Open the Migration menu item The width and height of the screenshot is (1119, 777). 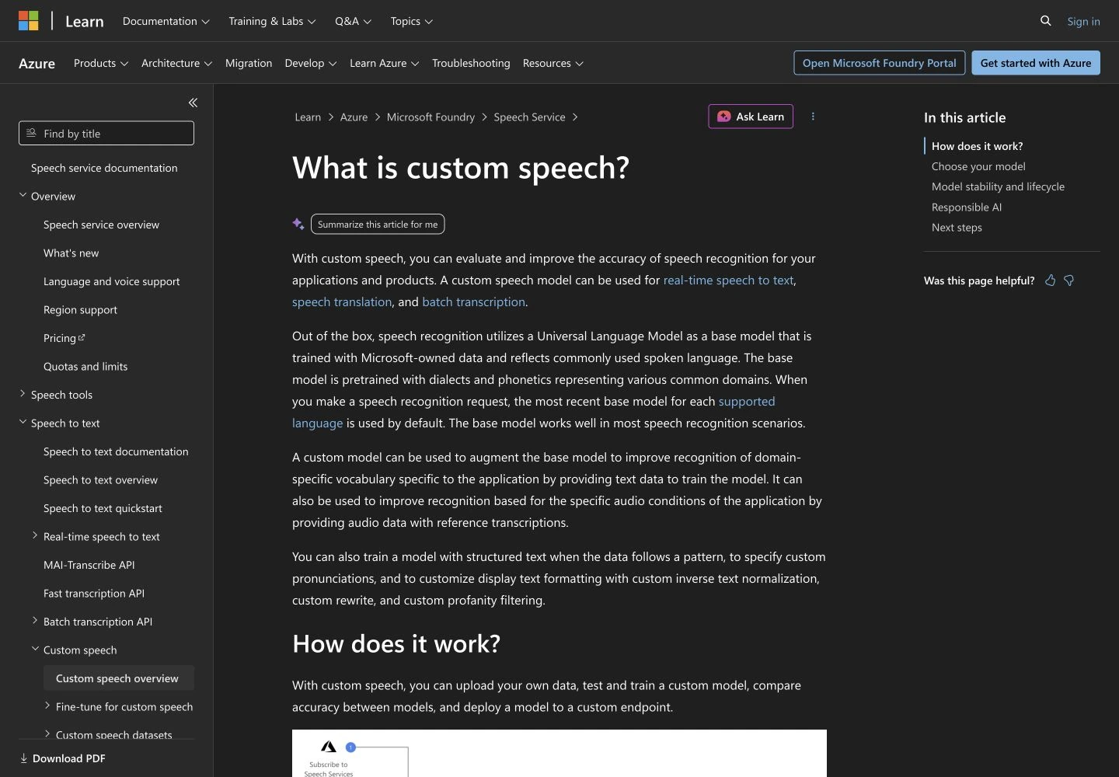tap(249, 63)
